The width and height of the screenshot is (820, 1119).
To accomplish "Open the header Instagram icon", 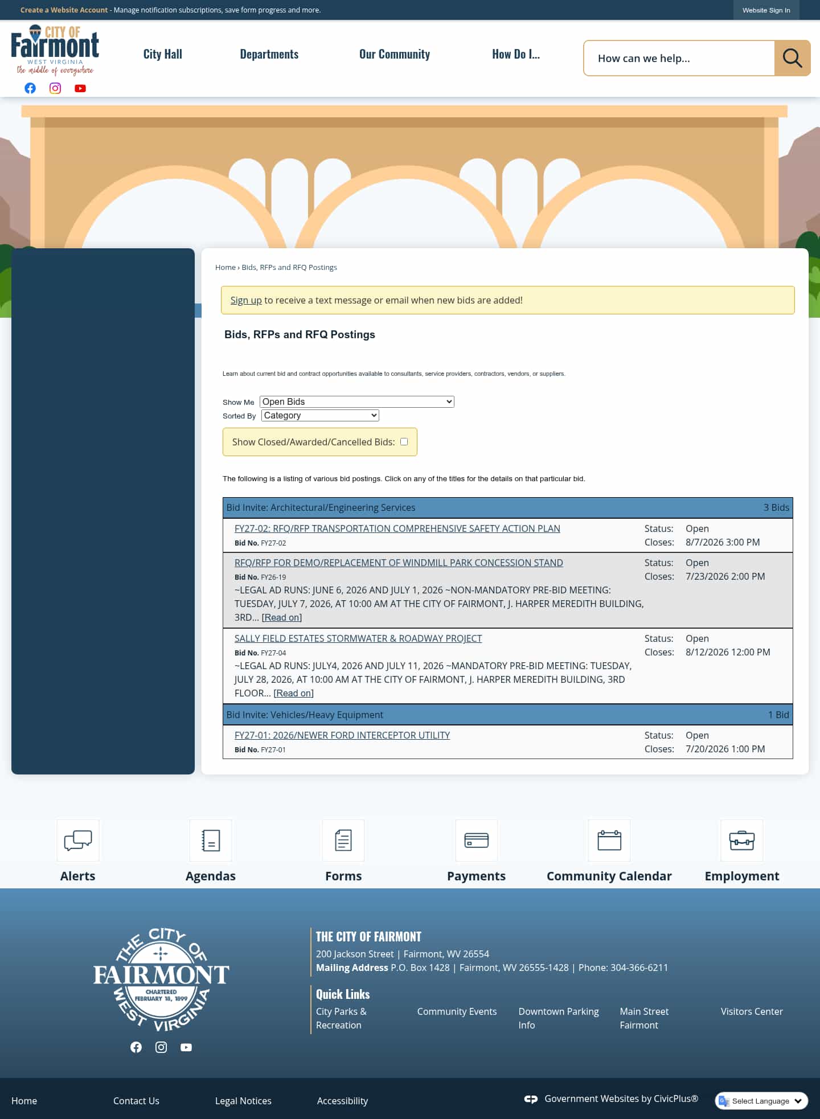I will (x=55, y=88).
